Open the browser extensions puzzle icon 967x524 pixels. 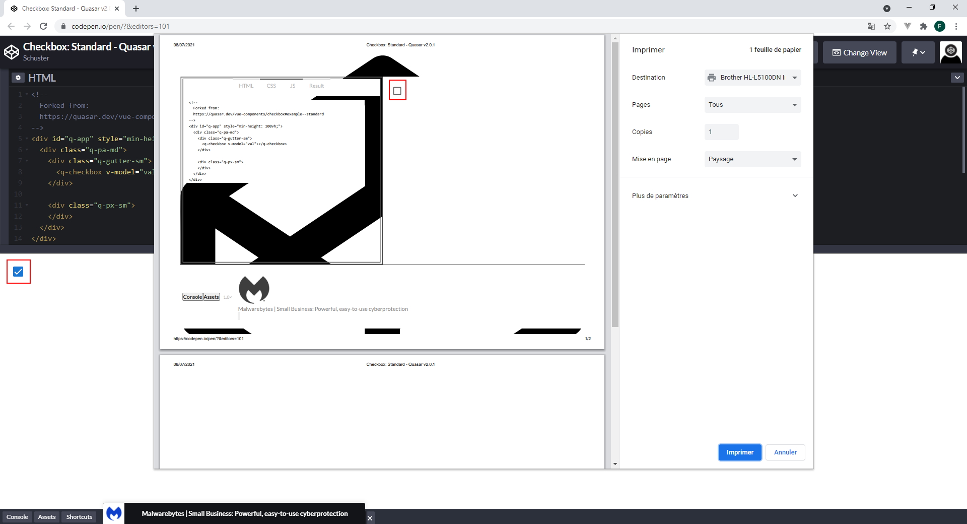(x=924, y=26)
